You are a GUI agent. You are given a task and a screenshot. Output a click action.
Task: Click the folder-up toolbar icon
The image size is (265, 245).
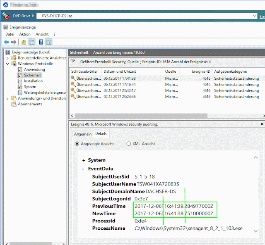tap(24, 42)
